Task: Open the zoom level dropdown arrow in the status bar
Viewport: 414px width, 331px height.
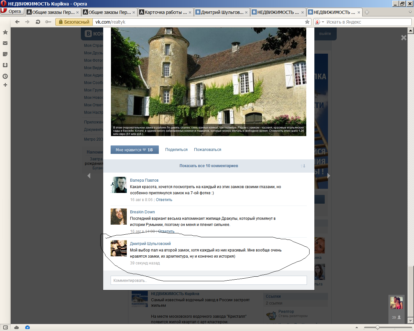Action: (357, 328)
